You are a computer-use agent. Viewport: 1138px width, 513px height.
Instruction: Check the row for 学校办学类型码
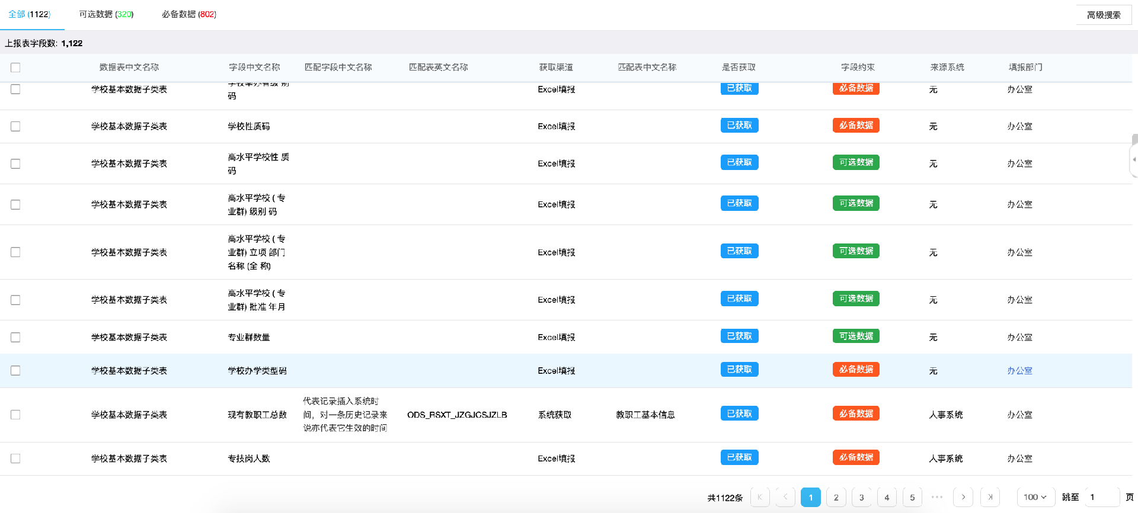tap(15, 370)
